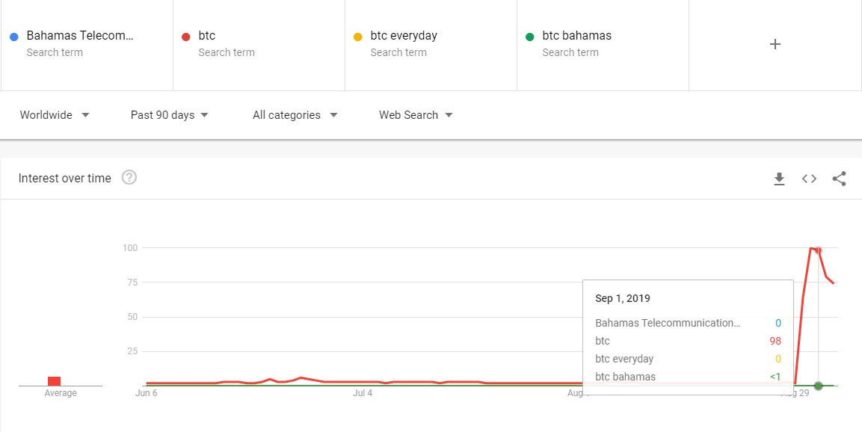Click the share icon for the chart

pyautogui.click(x=839, y=179)
